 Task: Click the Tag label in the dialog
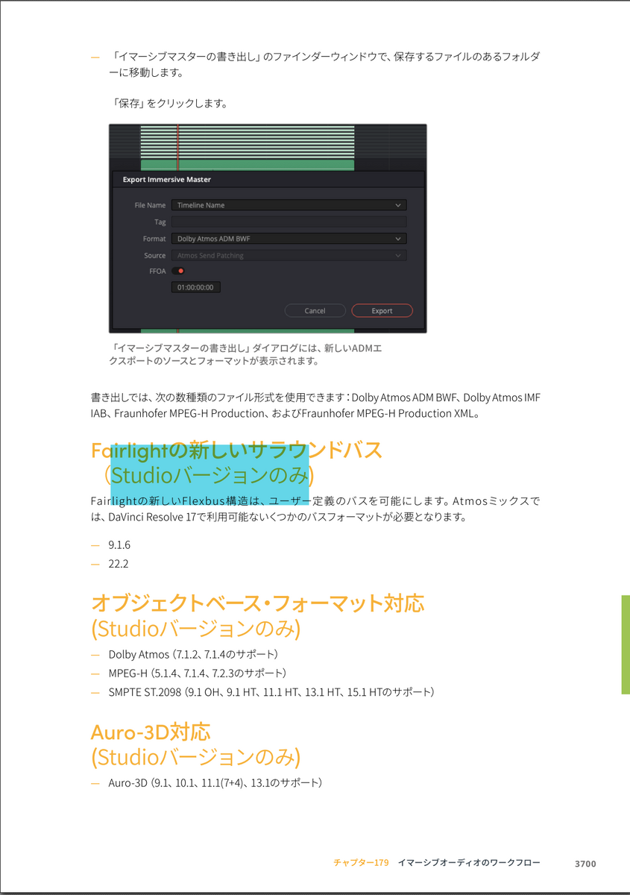(x=160, y=222)
